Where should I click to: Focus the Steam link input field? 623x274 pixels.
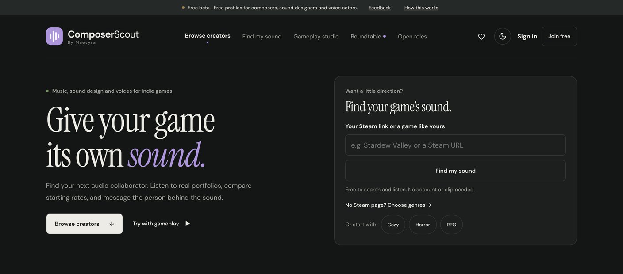coord(455,145)
